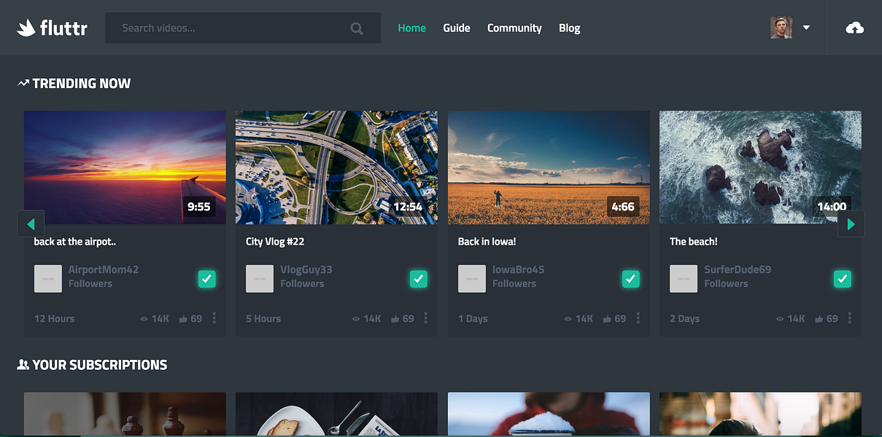The height and width of the screenshot is (437, 882).
Task: Open more options on Back in Iowa card
Action: click(638, 318)
